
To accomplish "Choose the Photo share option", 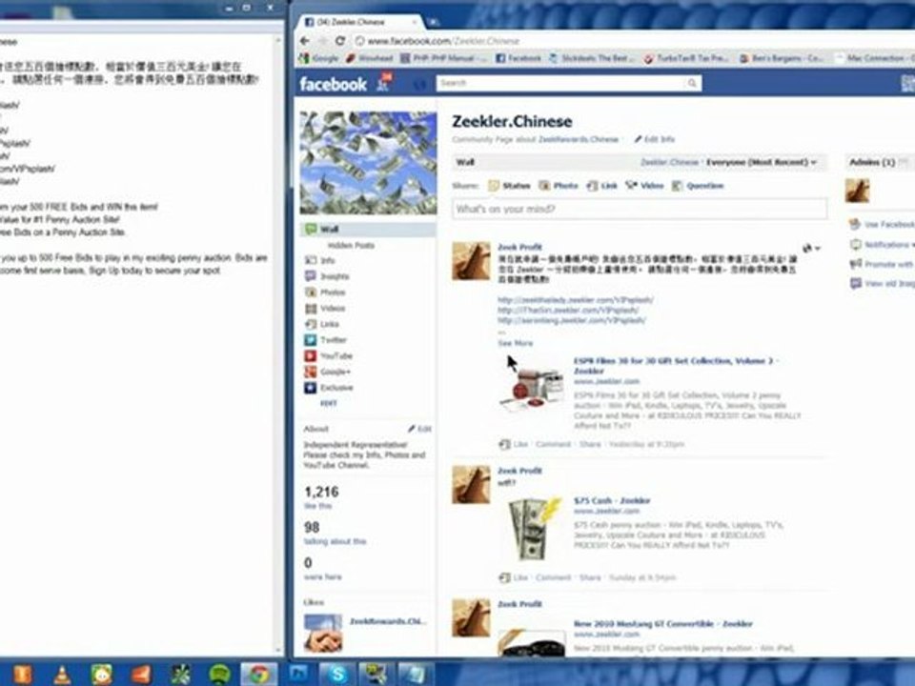I will (x=559, y=186).
